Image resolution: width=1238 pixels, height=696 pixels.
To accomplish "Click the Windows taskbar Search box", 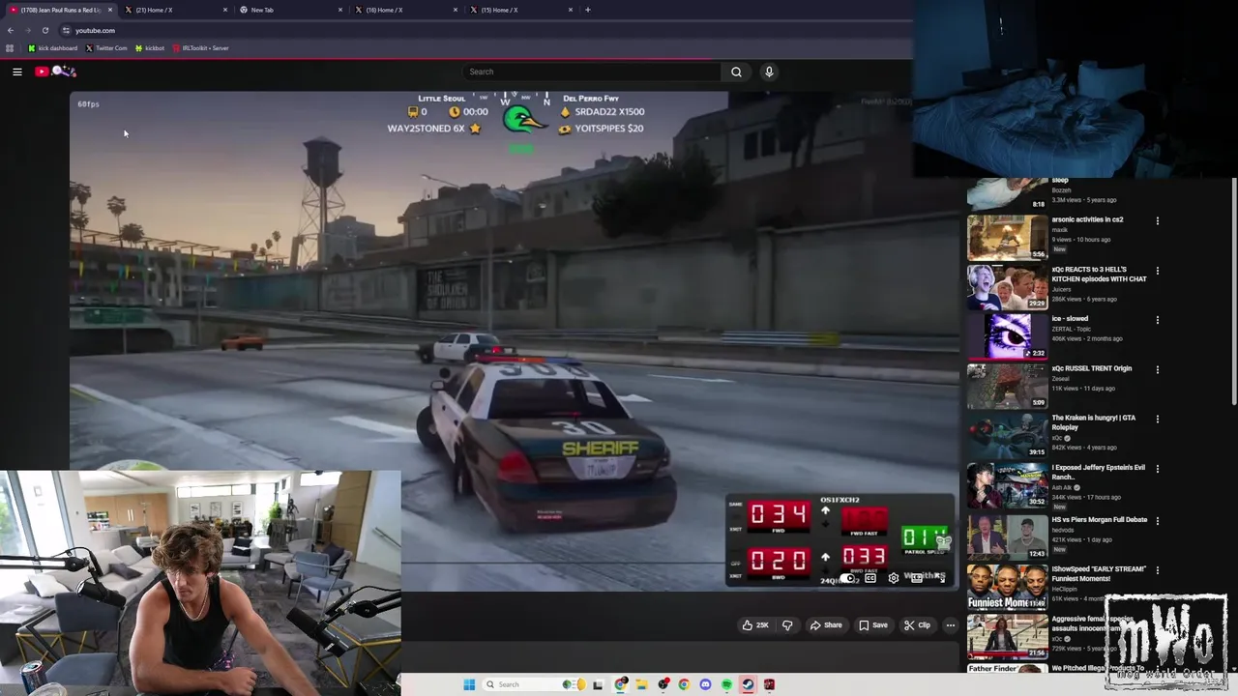I will pyautogui.click(x=534, y=684).
